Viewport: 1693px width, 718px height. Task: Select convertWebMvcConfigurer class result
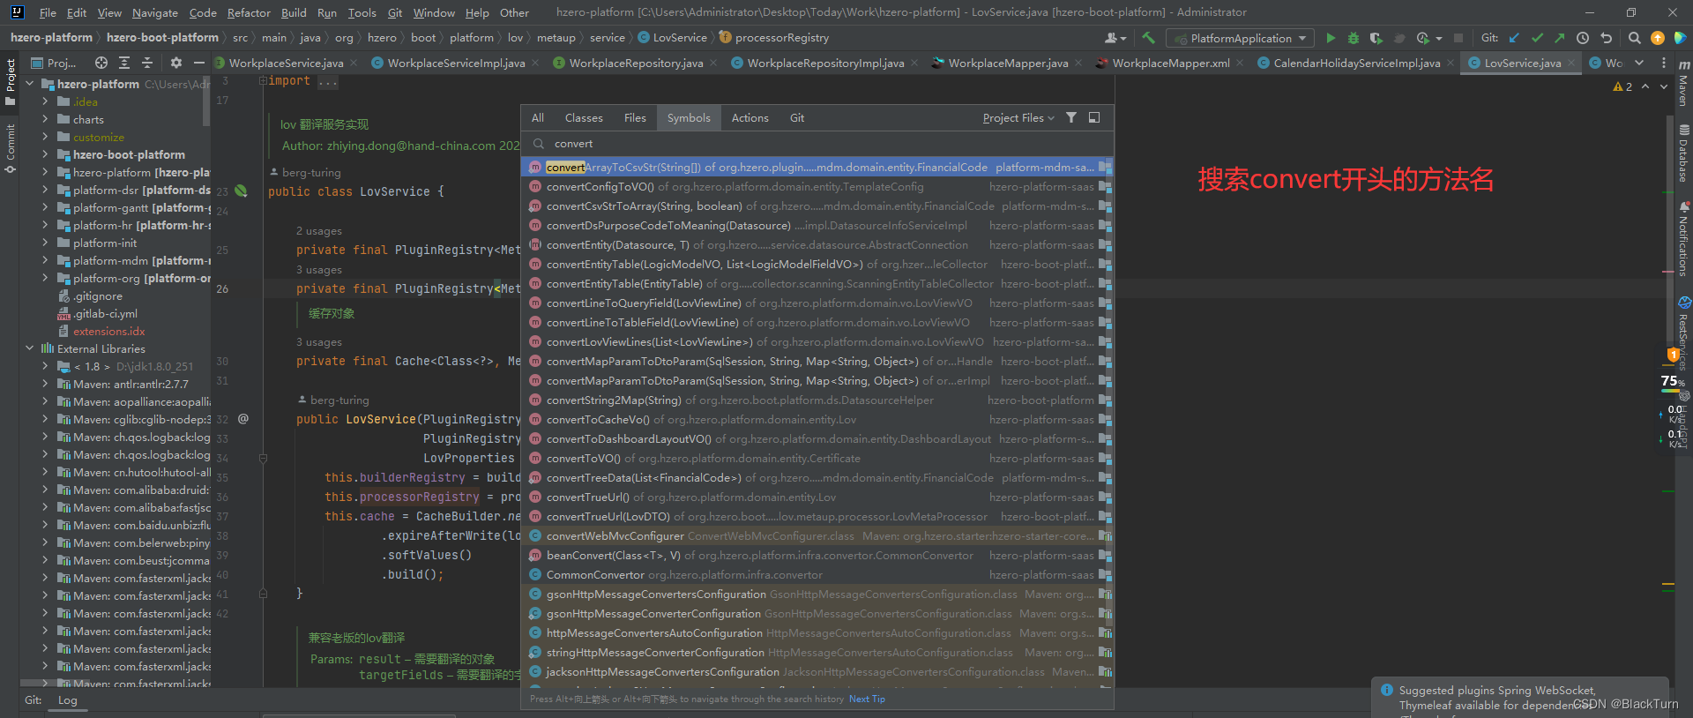click(x=817, y=535)
